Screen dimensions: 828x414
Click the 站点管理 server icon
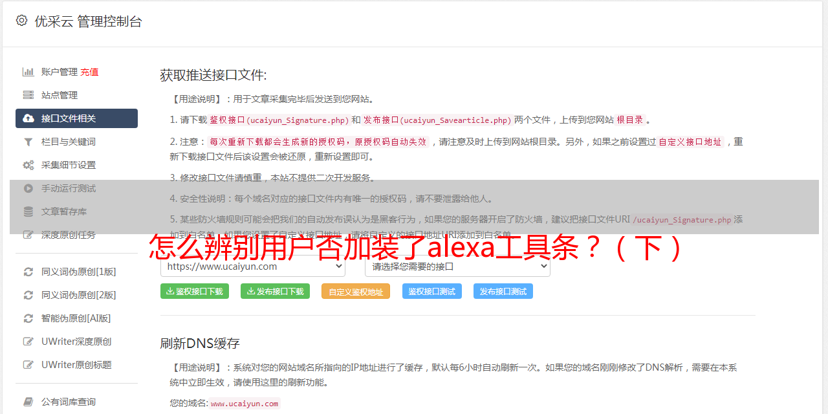point(28,95)
